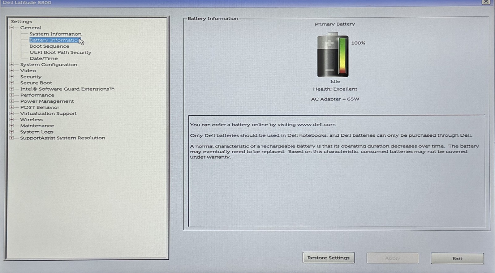Select Virtualization Support category label
This screenshot has height=273, width=495.
[x=48, y=113]
